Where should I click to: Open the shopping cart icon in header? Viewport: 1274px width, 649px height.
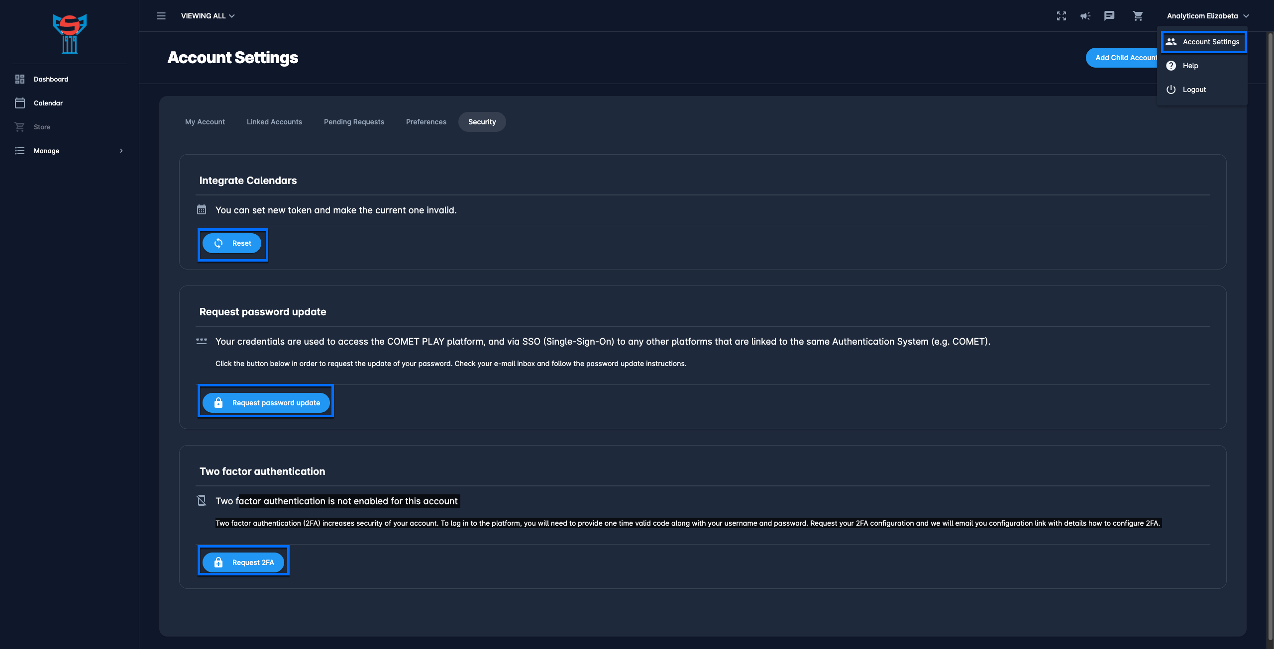click(1138, 16)
